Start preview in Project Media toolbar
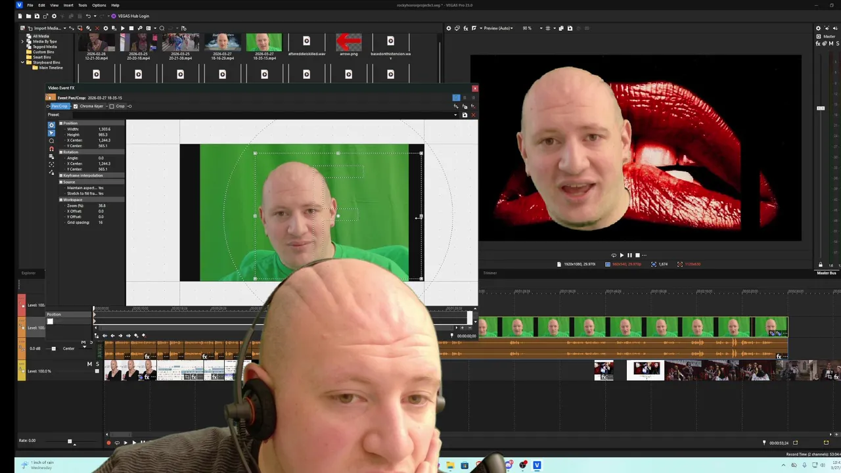 [123, 28]
